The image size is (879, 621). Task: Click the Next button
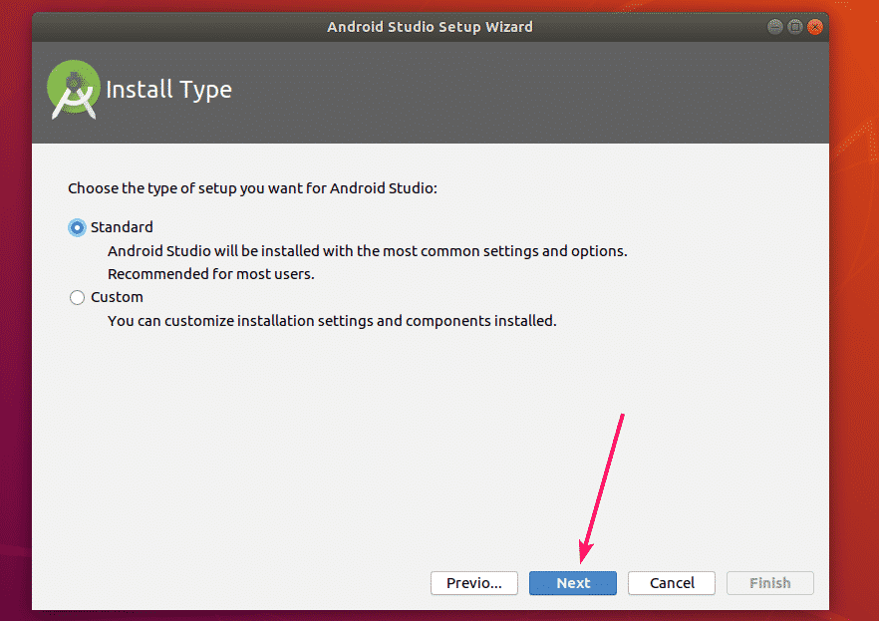[573, 583]
